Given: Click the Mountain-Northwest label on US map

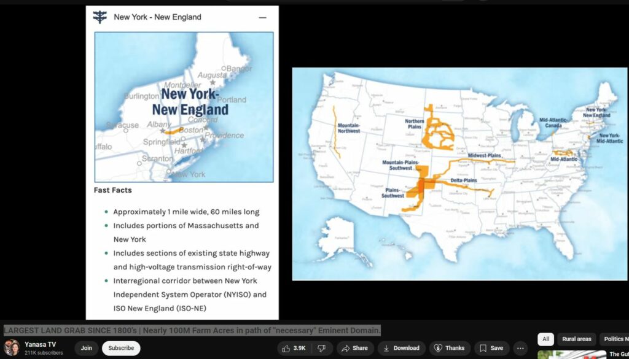Looking at the screenshot, I should pos(349,128).
